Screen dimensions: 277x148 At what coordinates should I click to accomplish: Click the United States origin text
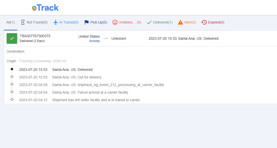coord(89,36)
